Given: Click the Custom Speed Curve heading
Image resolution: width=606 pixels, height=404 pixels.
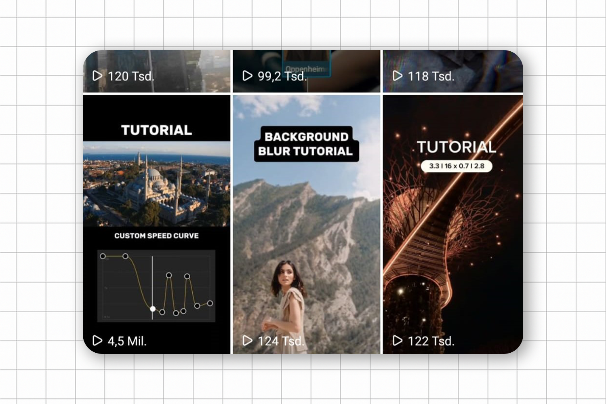Looking at the screenshot, I should 156,236.
